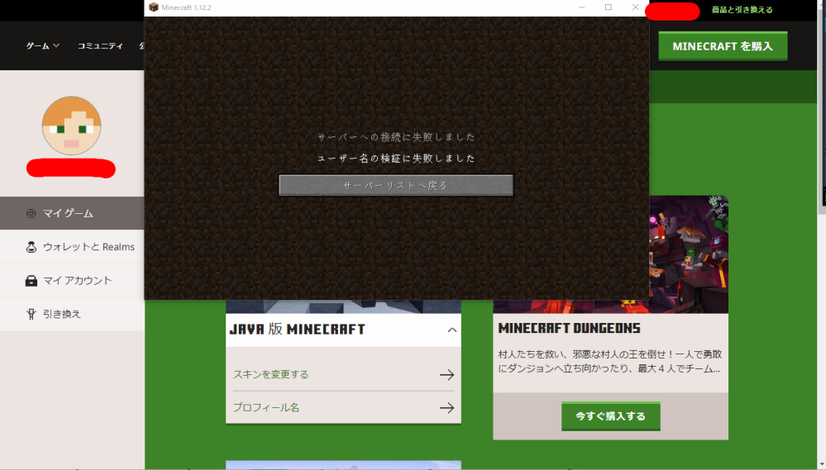Click the マイゲーム circle icon
This screenshot has height=470, width=826.
tap(31, 213)
